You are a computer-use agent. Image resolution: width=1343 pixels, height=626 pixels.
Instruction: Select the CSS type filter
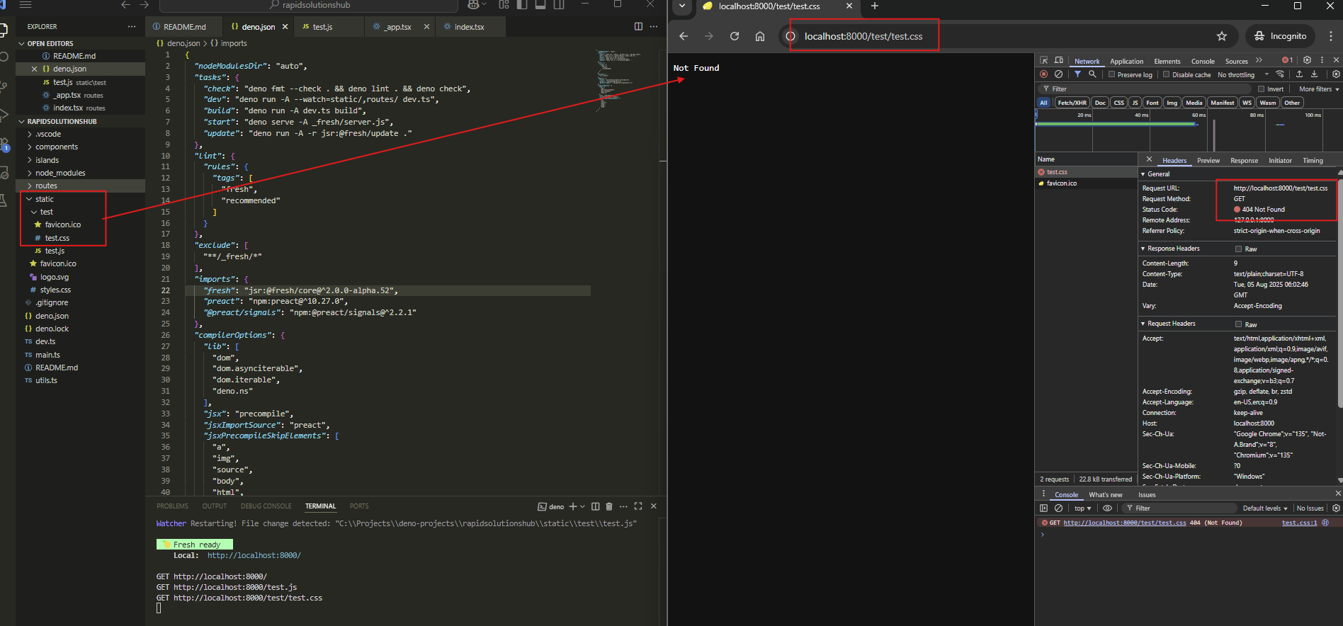click(x=1119, y=103)
